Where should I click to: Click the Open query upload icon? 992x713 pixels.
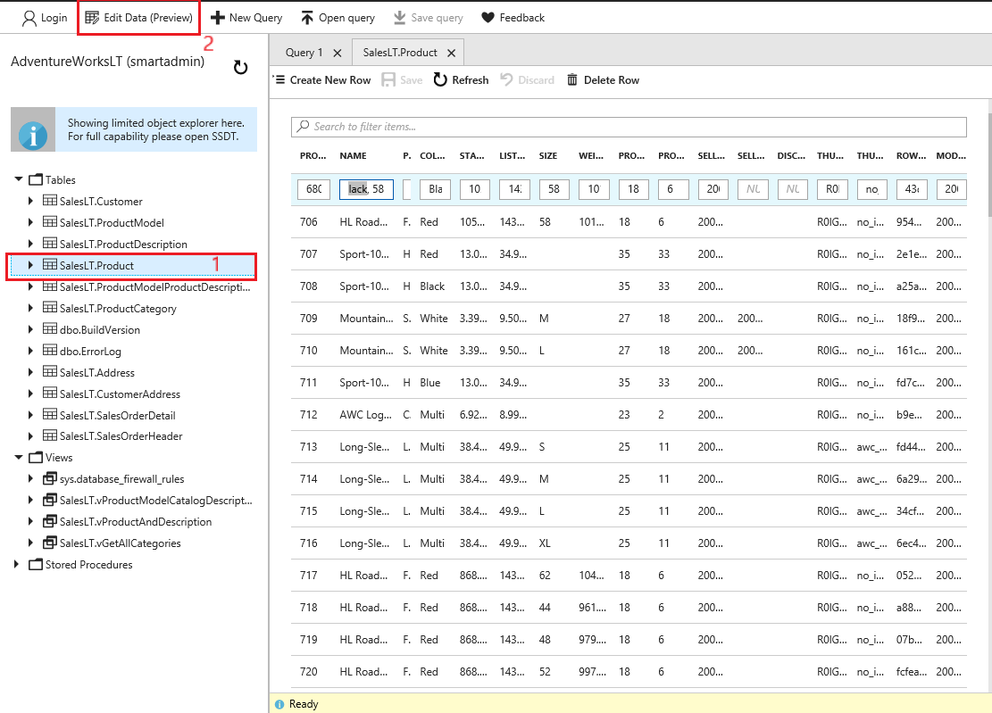307,18
